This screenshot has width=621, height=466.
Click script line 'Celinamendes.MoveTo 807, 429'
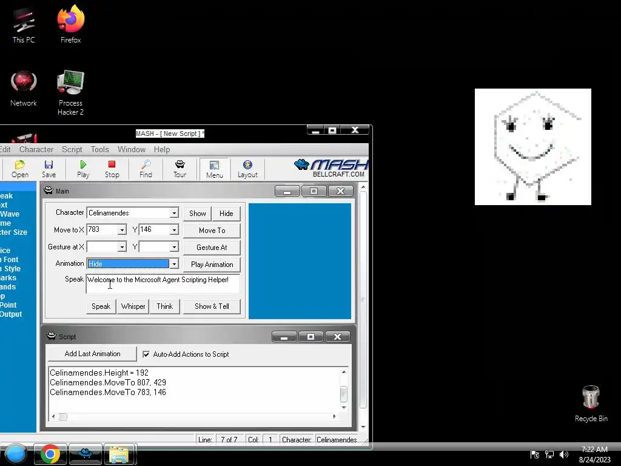click(108, 382)
